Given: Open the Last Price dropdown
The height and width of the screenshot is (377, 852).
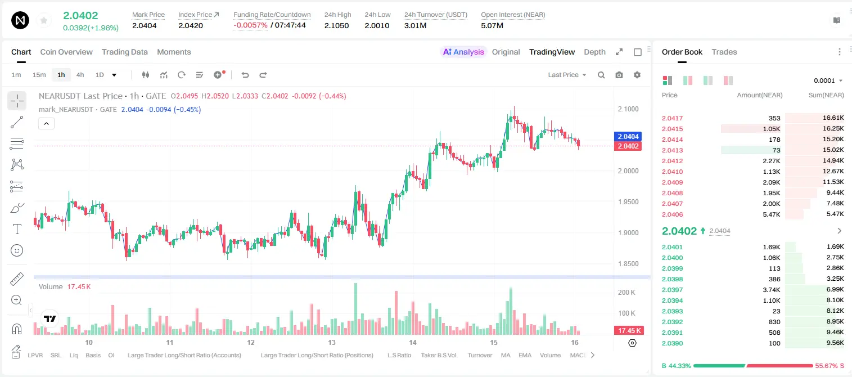Looking at the screenshot, I should click(567, 75).
